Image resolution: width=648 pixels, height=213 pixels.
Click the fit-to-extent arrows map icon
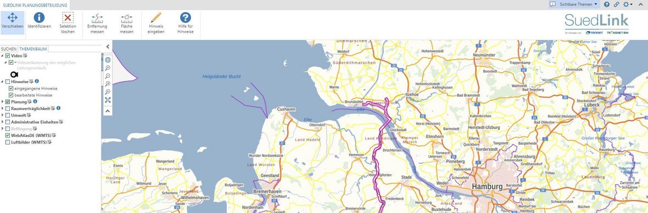[108, 100]
